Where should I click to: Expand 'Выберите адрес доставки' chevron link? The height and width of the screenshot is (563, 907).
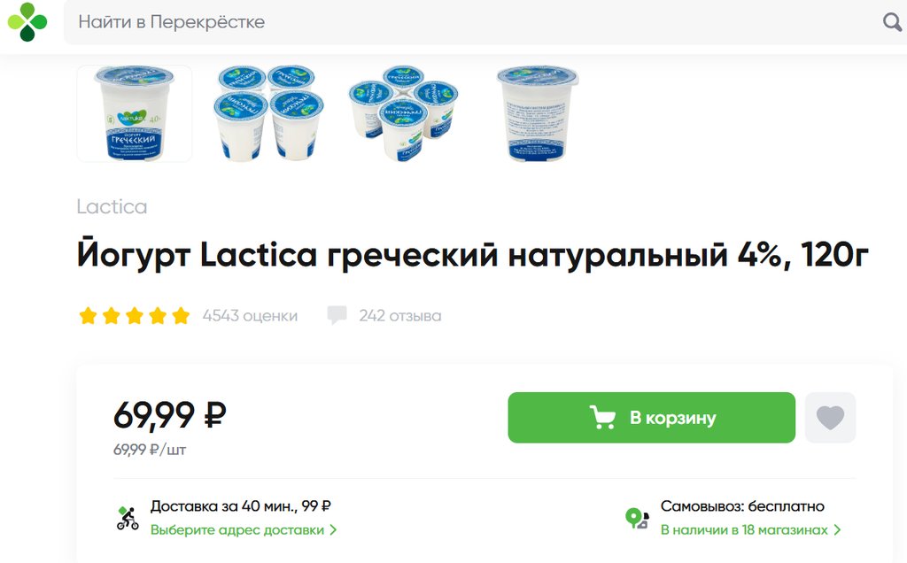tap(244, 530)
